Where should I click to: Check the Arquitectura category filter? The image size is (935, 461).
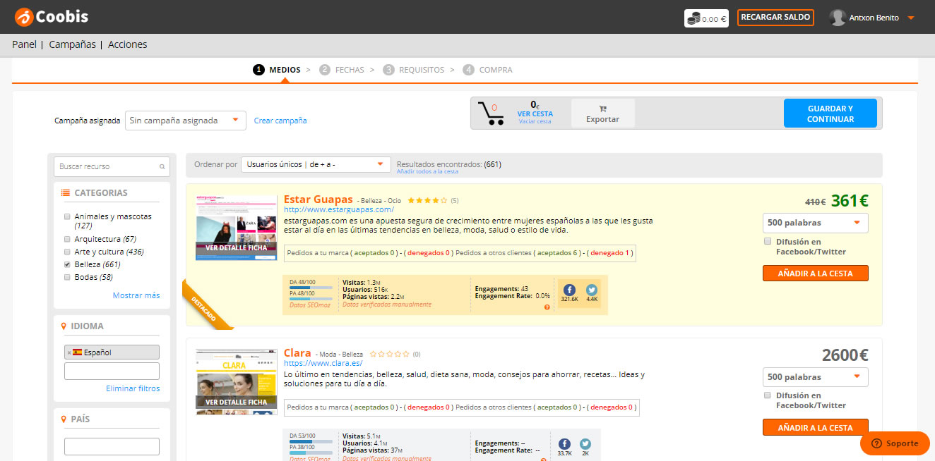(67, 238)
